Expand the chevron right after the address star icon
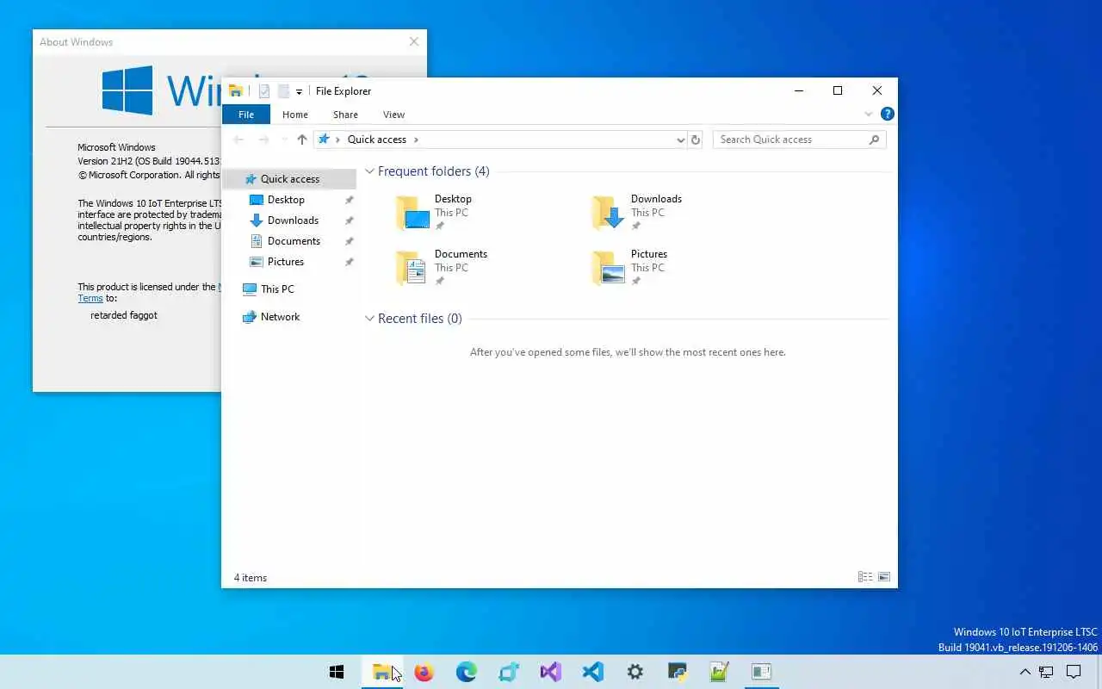This screenshot has width=1102, height=689. [x=337, y=140]
